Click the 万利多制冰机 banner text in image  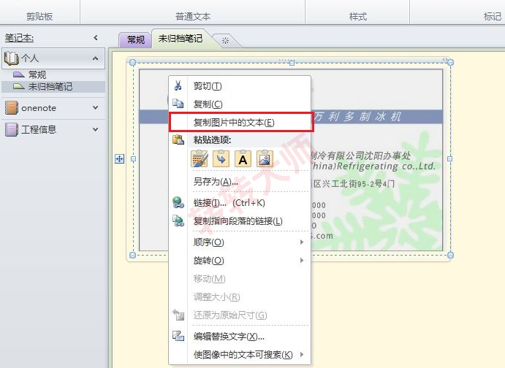[x=357, y=116]
